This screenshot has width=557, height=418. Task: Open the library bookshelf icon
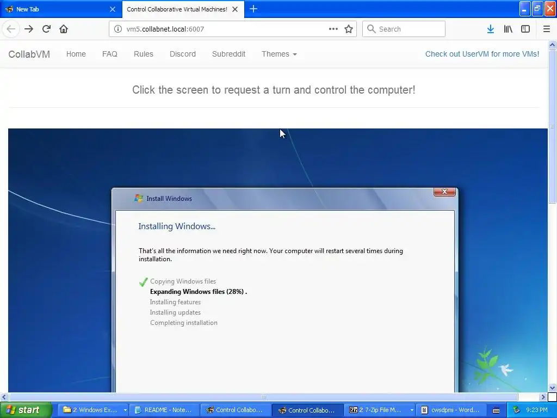pyautogui.click(x=508, y=29)
